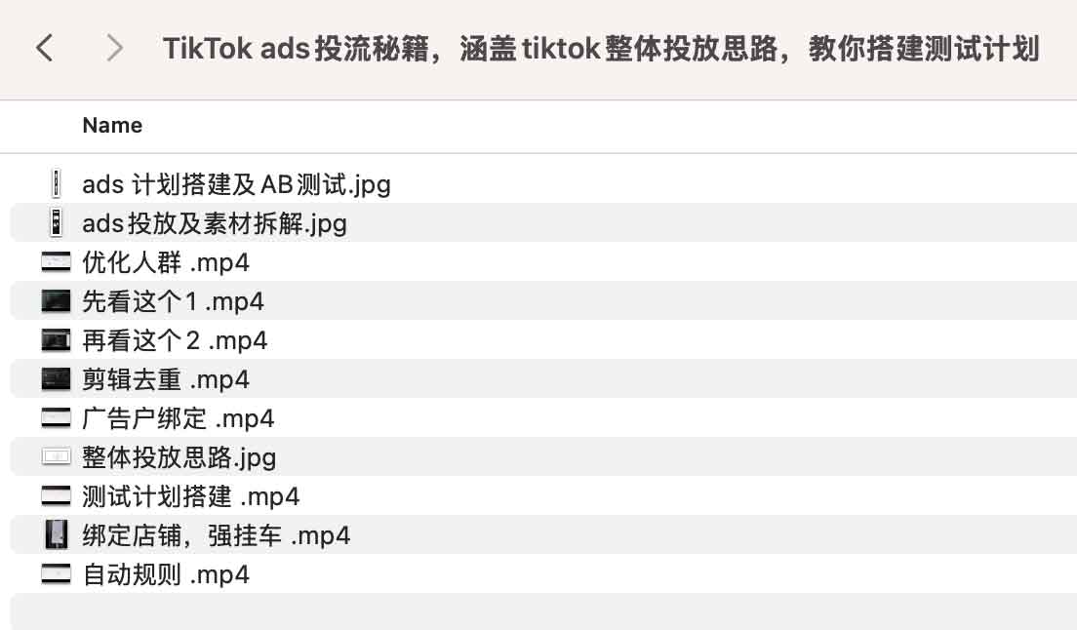Click the back navigation arrow
This screenshot has height=630, width=1077.
tap(44, 48)
